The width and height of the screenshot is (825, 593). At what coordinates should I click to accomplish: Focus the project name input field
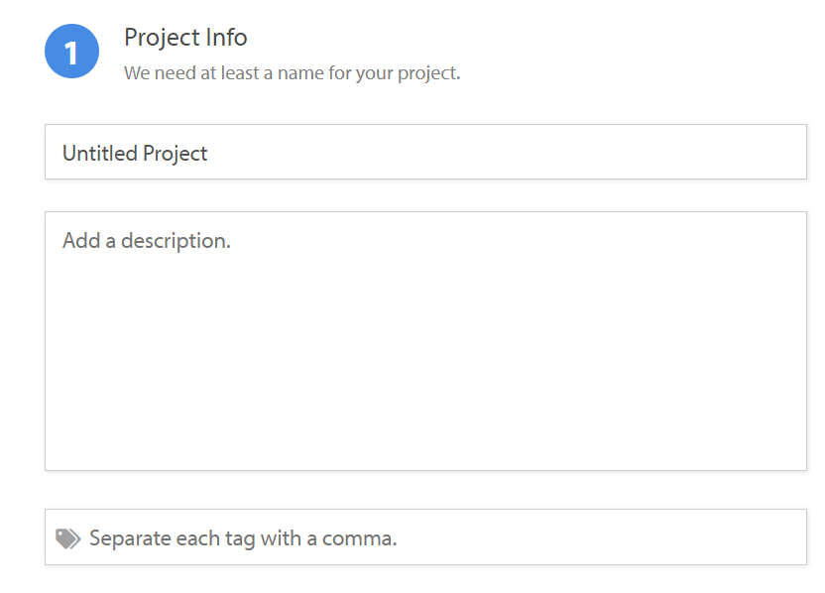coord(425,152)
